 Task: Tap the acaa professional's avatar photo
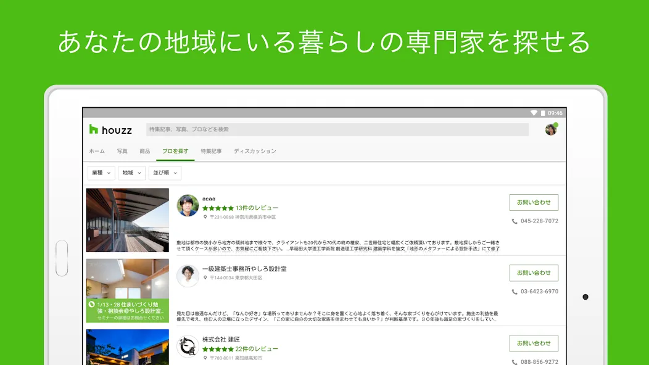pyautogui.click(x=188, y=205)
